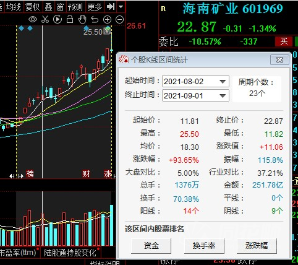Click the circular replay play icon

point(57,20)
